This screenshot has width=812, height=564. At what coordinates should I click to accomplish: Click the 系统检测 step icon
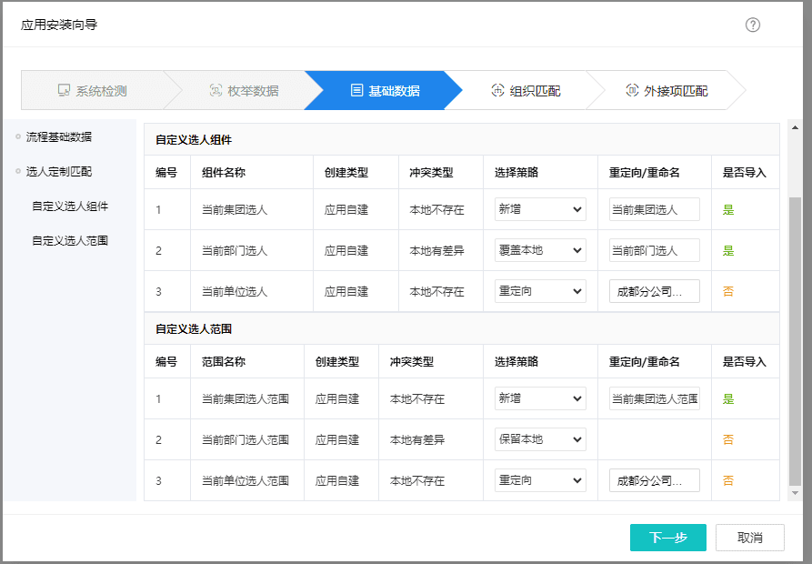(65, 91)
